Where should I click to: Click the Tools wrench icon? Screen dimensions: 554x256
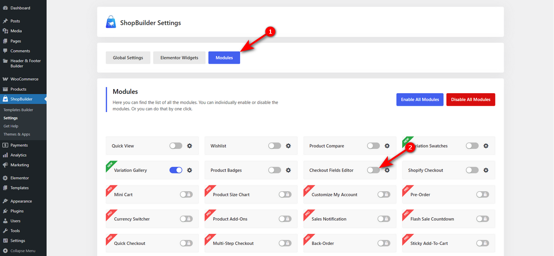5,231
